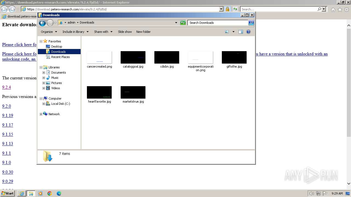The height and width of the screenshot is (197, 351).
Task: Select giftsthe.jpg thumbnail
Action: coord(234,57)
